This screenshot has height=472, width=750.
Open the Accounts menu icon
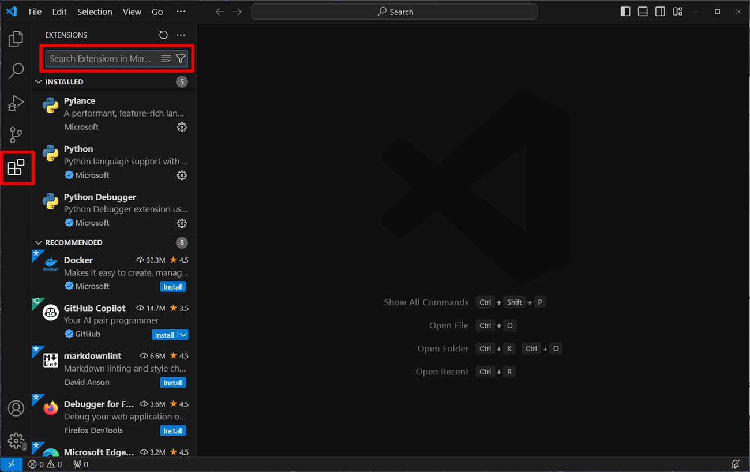click(16, 409)
